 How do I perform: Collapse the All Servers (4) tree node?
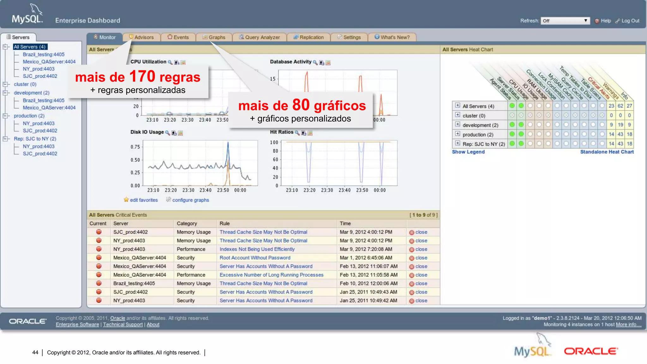click(x=5, y=47)
